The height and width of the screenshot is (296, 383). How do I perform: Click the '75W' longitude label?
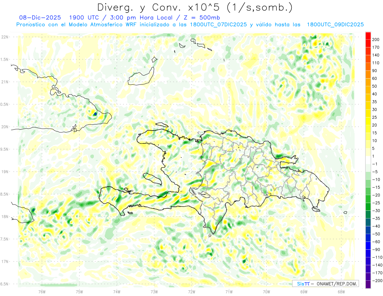79,292
